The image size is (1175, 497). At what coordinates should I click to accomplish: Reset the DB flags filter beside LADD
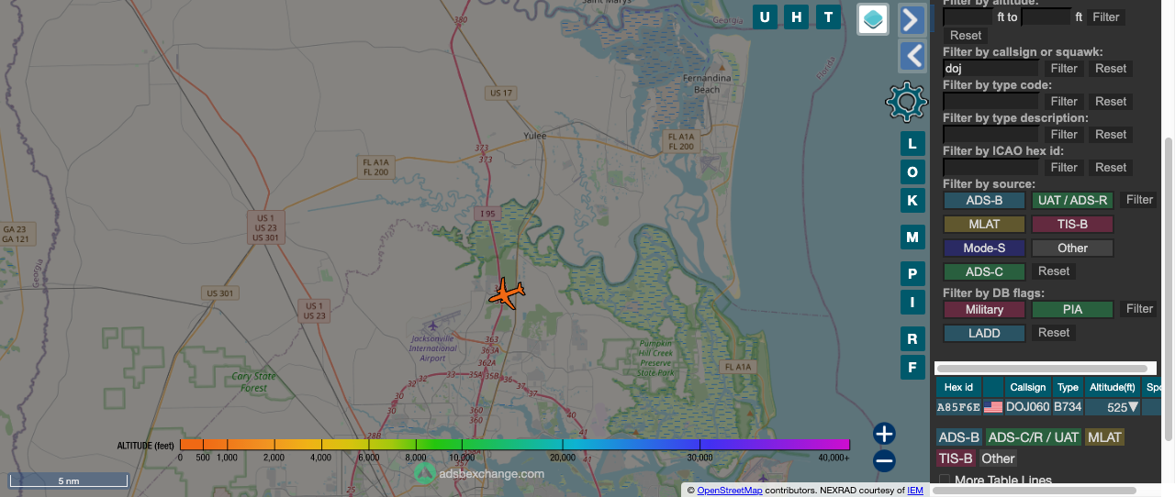point(1054,333)
